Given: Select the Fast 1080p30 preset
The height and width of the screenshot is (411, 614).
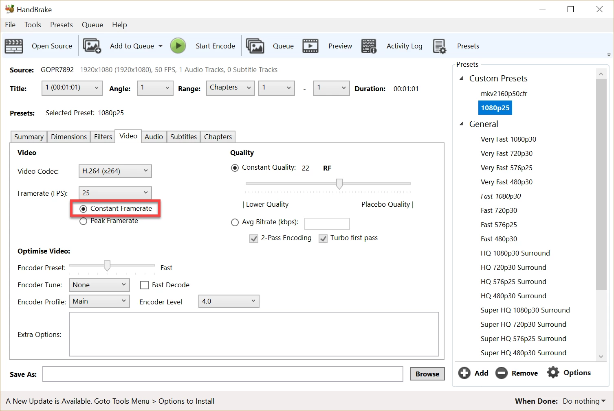Looking at the screenshot, I should point(501,196).
